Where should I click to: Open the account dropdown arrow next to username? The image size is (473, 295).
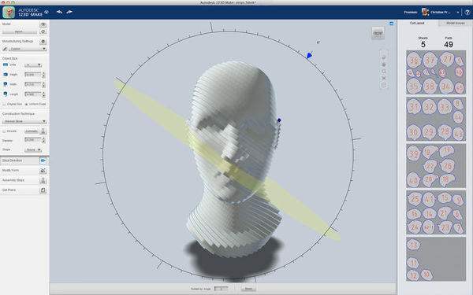[x=457, y=13]
